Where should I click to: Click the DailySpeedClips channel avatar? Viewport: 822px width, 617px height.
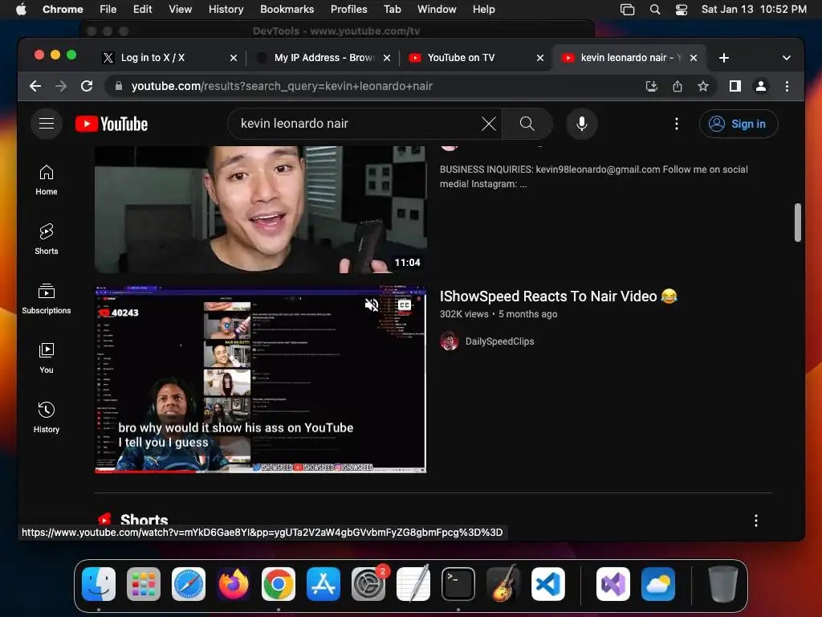click(x=450, y=341)
